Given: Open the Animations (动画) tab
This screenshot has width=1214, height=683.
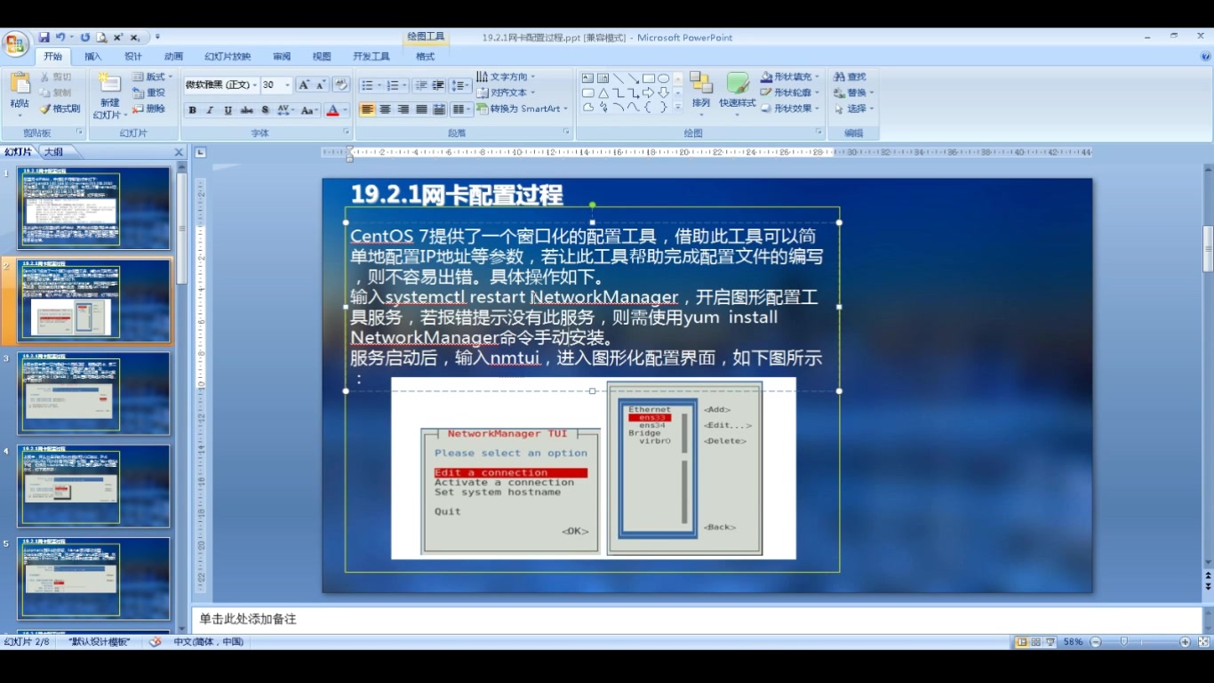Looking at the screenshot, I should 173,56.
